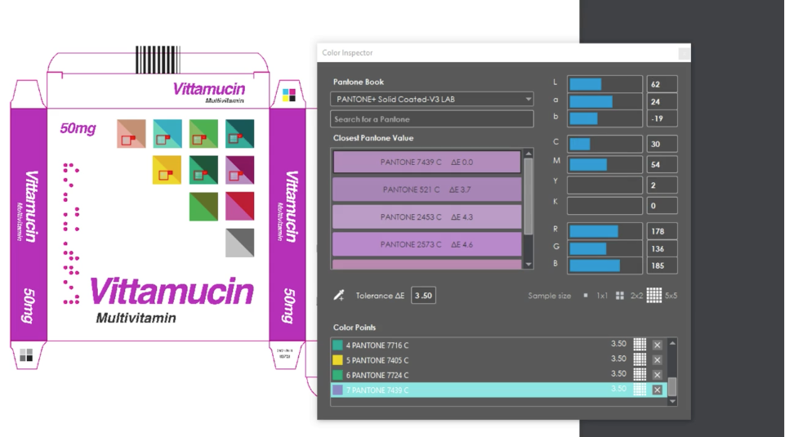Viewport: 785px width, 437px height.
Task: Select color point 5 PANTONE 7405 C
Action: [x=498, y=360]
